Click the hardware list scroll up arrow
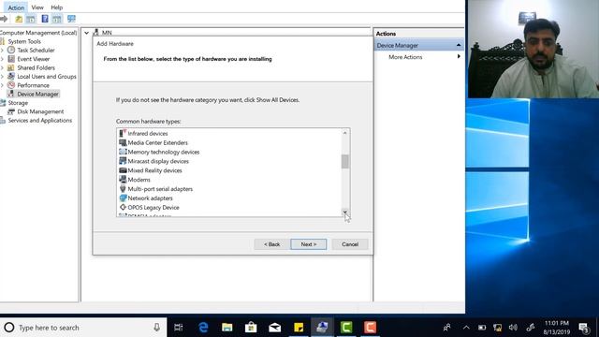Viewport: 599px width, 337px height. pos(345,133)
